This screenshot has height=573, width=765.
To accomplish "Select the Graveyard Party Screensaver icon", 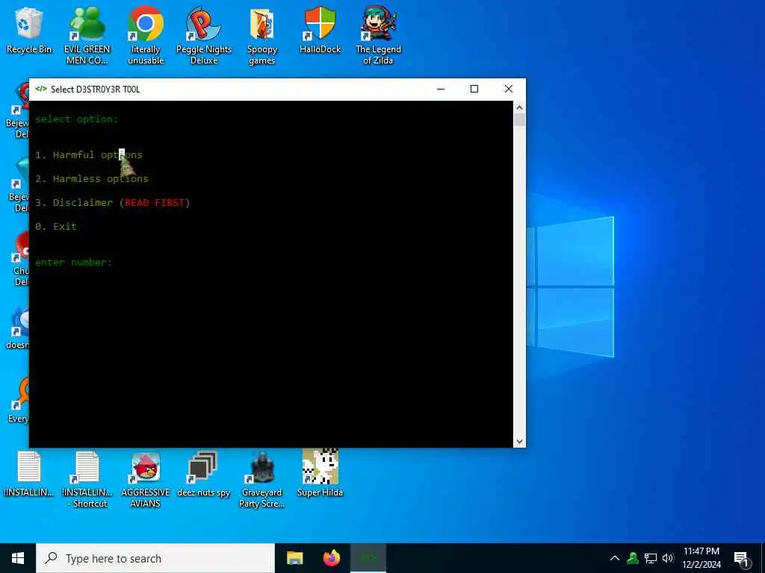I will [262, 480].
